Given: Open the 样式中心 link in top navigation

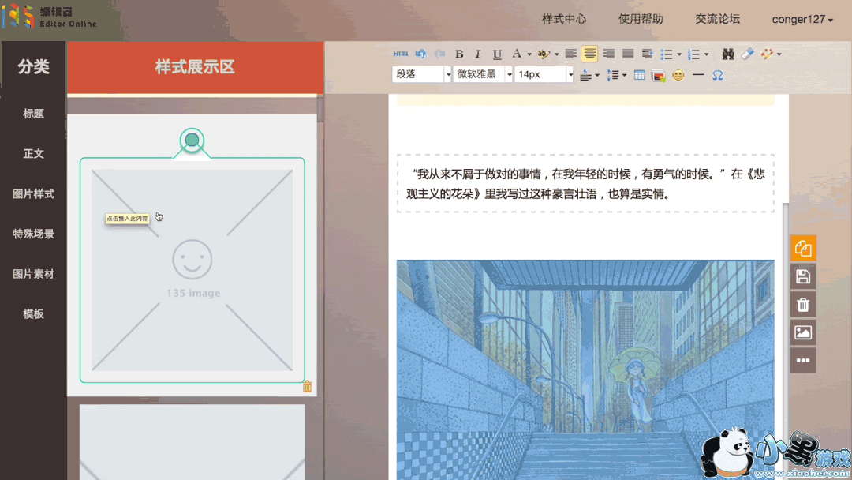Looking at the screenshot, I should [564, 19].
